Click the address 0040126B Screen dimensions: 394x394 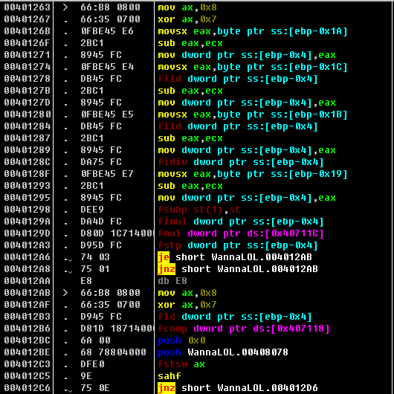click(x=28, y=31)
